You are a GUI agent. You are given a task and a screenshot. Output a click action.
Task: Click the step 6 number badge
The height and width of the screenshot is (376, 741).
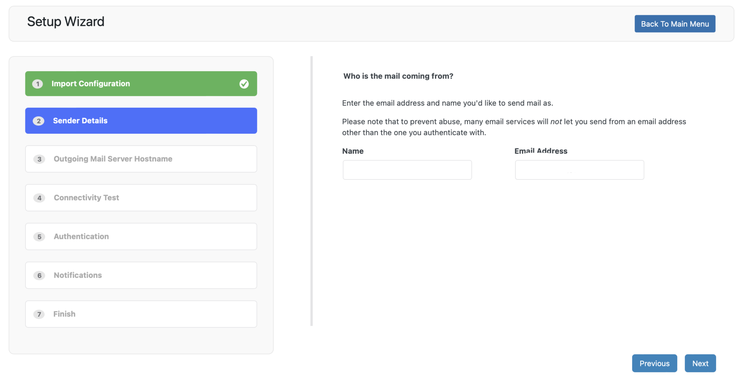(x=39, y=275)
